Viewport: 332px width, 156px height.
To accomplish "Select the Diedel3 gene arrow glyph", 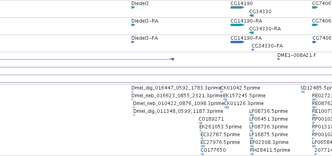I will (133, 7).
